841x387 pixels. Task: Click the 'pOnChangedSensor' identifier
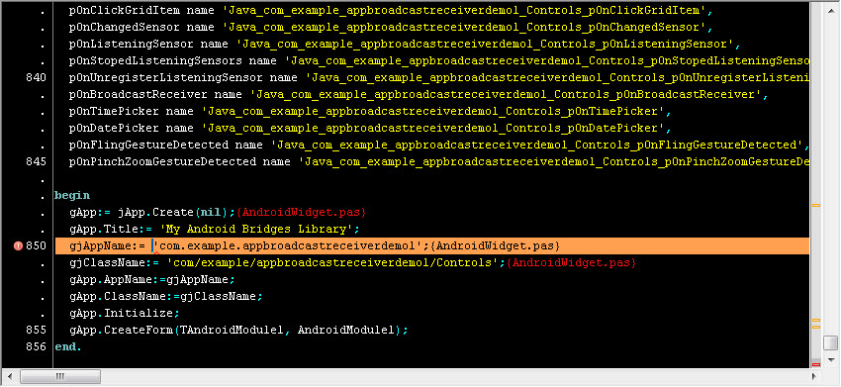pyautogui.click(x=124, y=28)
